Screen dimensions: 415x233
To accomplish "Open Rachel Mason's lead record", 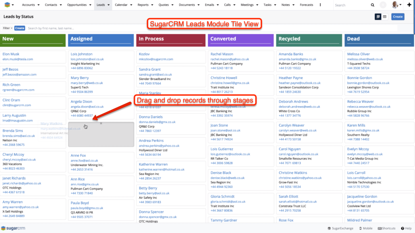I will click(x=222, y=54).
